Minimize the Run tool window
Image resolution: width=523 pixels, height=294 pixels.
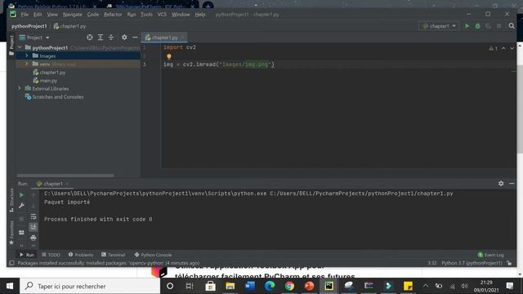(512, 183)
